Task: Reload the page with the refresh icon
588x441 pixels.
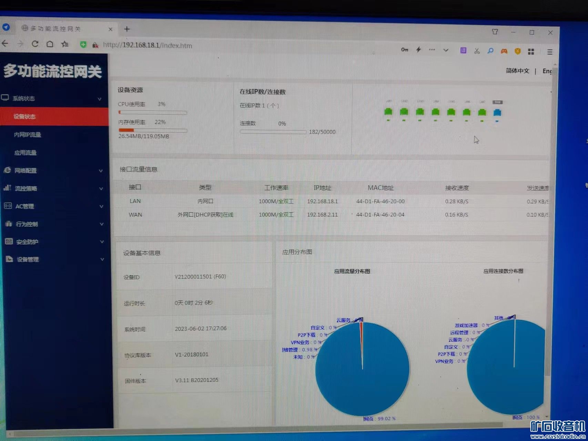Action: pos(35,44)
